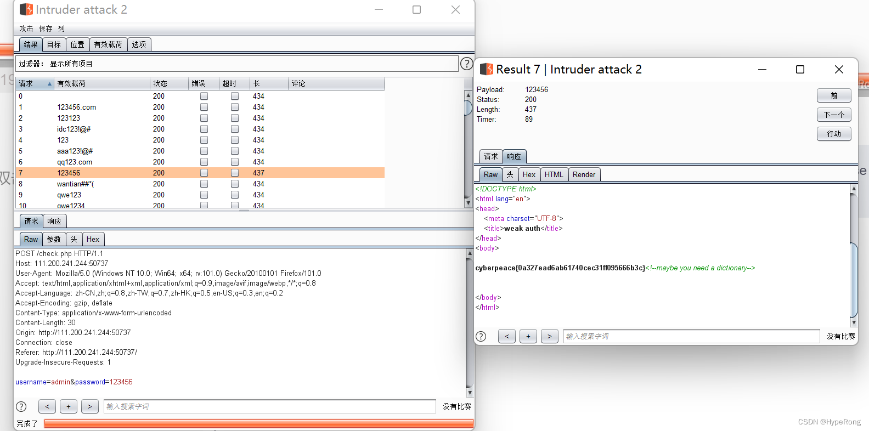Viewport: 869px width, 431px height.
Task: Click Burp logo in Intruder attack 2 title bar
Action: [x=26, y=9]
